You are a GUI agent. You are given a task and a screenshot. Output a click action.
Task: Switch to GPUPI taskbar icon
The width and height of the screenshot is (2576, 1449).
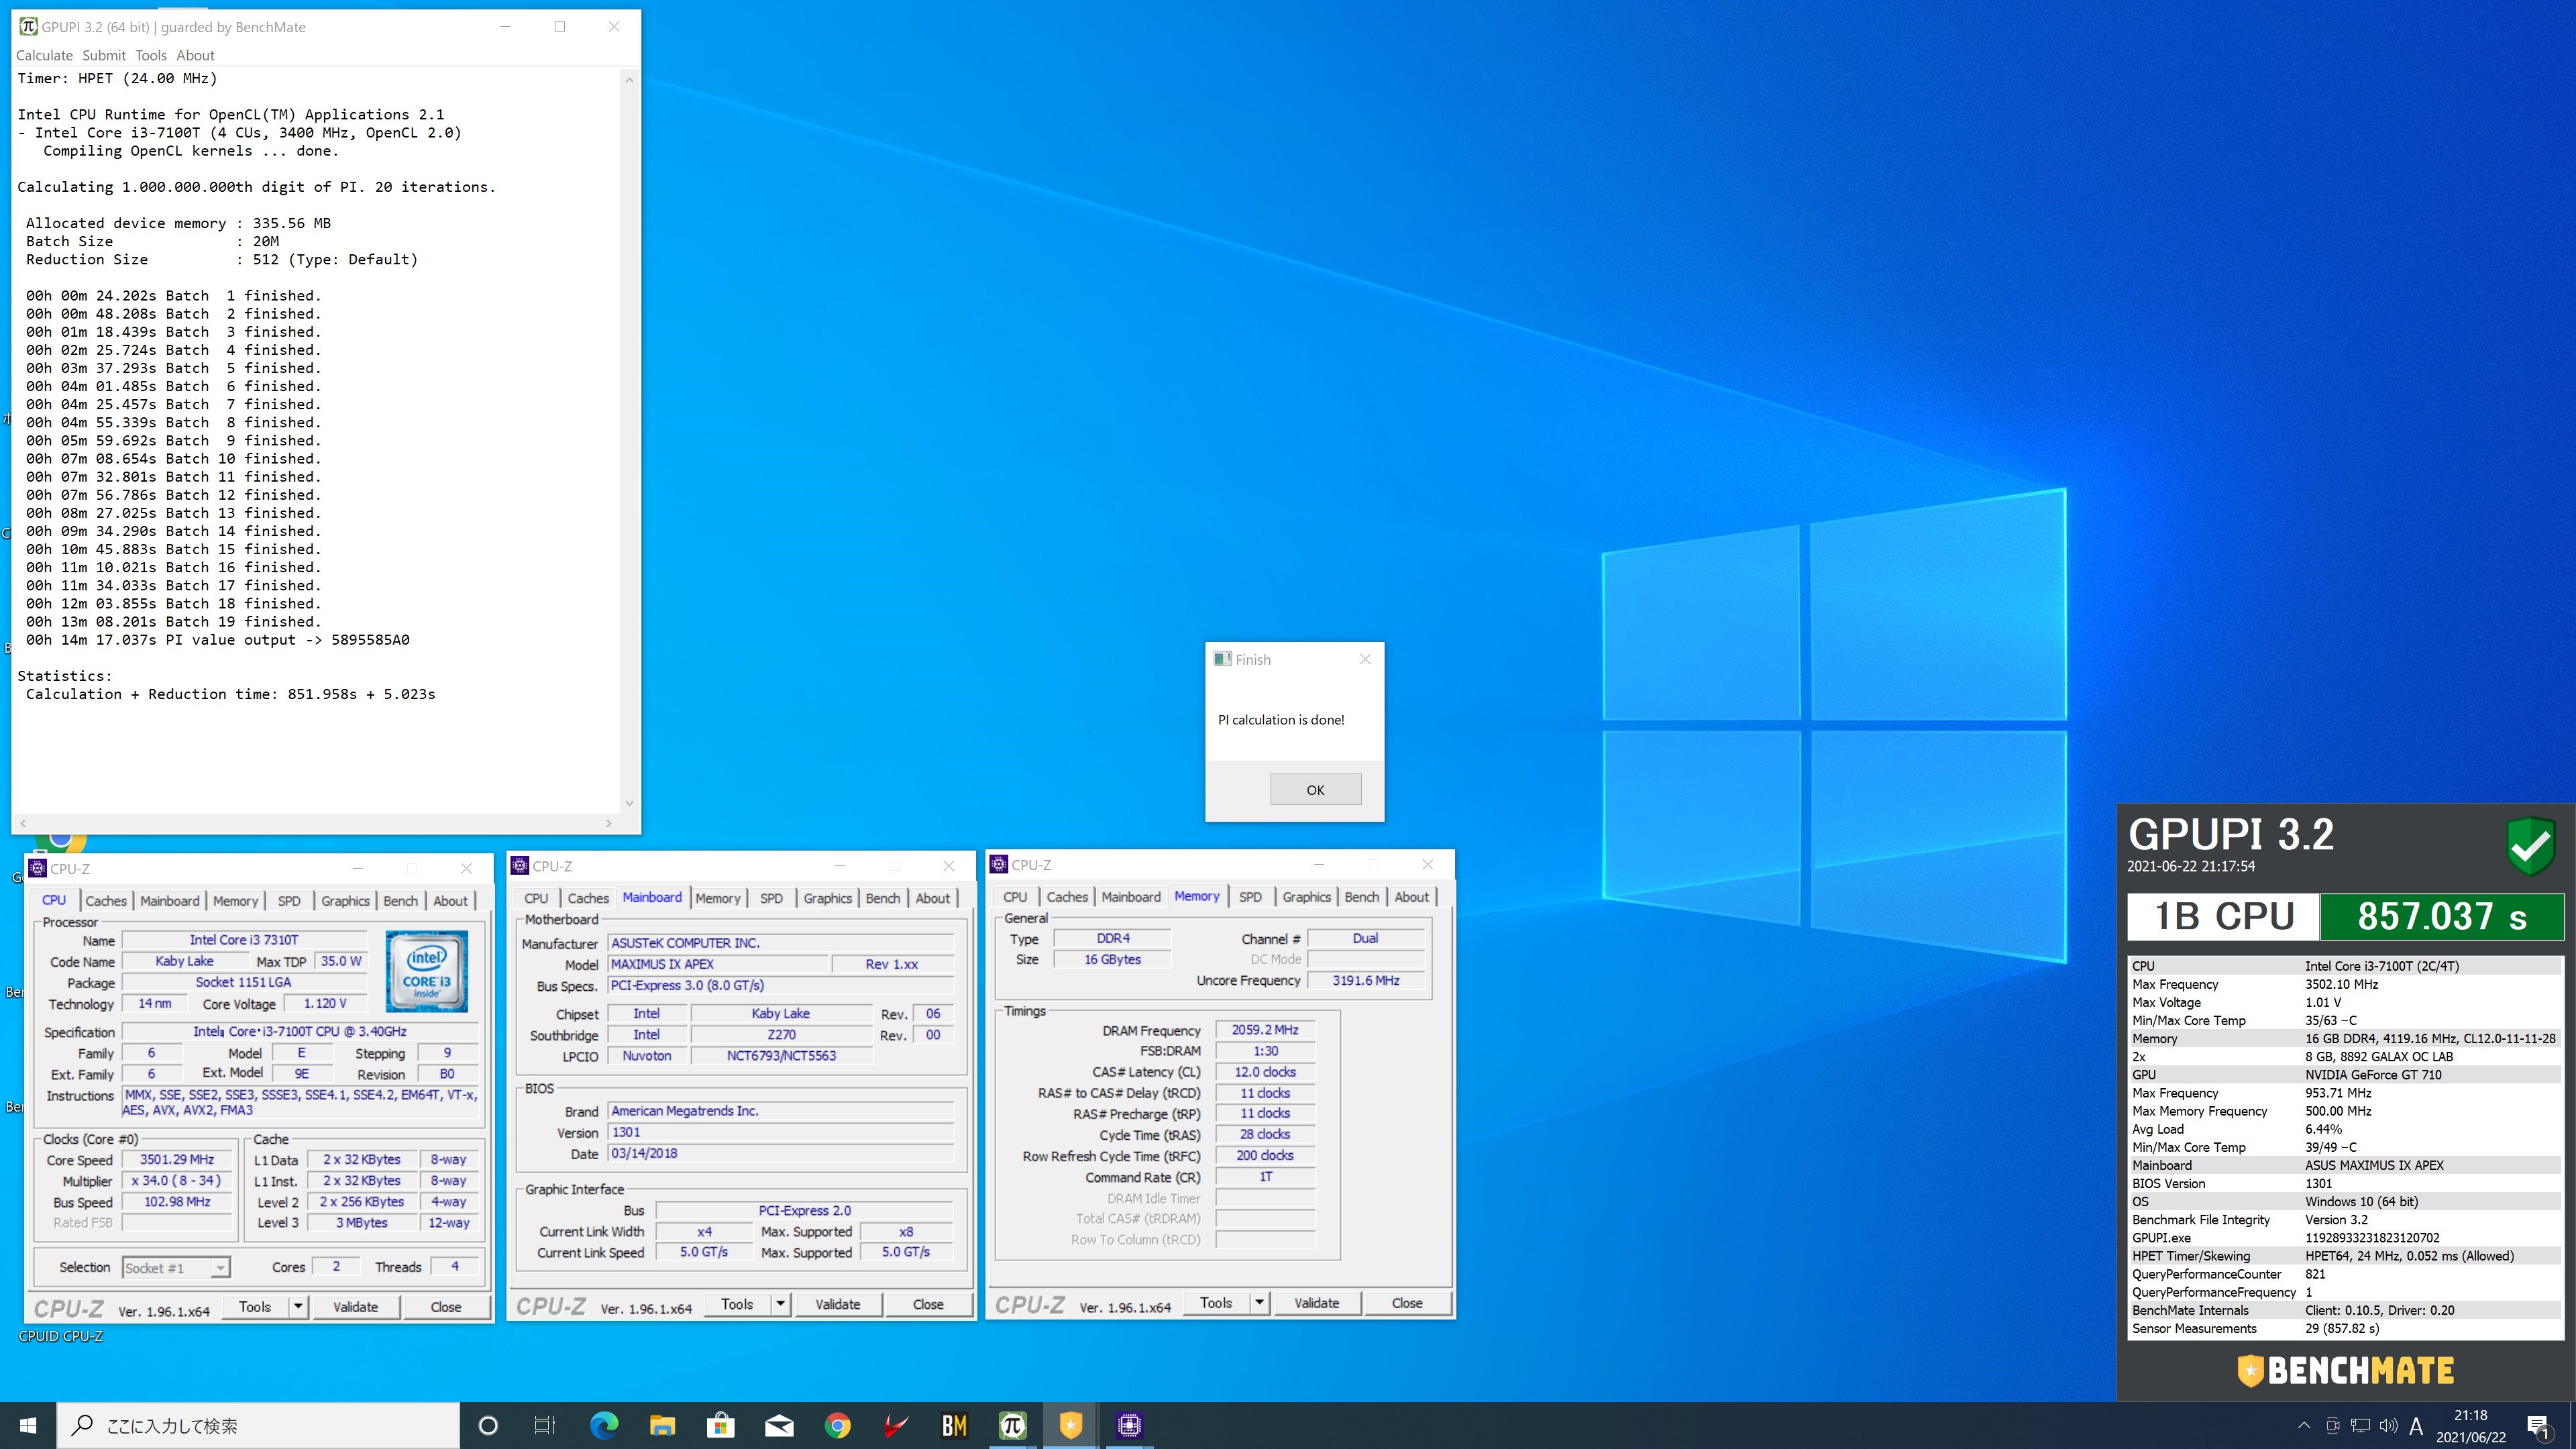tap(1012, 1425)
